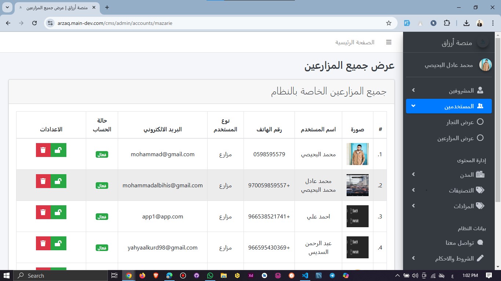The image size is (501, 281).
Task: Toggle unlock button for احمد علي account
Action: point(58,212)
